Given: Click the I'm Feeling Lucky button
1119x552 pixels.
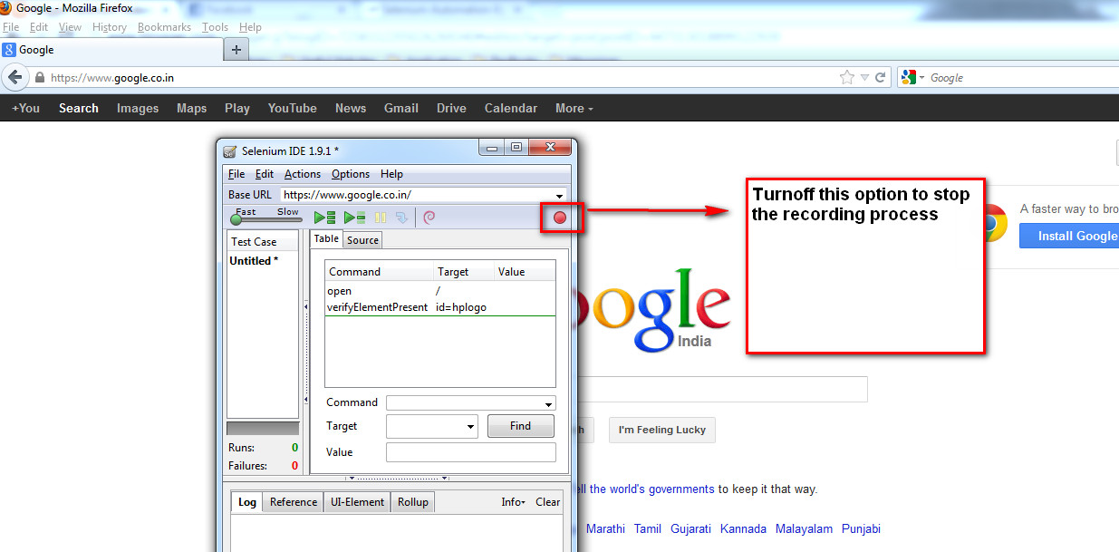Looking at the screenshot, I should point(661,430).
